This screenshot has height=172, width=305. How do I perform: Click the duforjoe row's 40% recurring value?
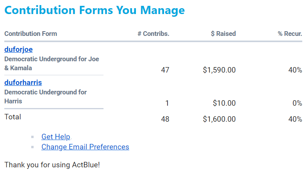tap(295, 70)
